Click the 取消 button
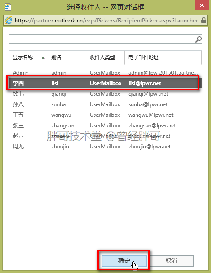 click(x=171, y=261)
